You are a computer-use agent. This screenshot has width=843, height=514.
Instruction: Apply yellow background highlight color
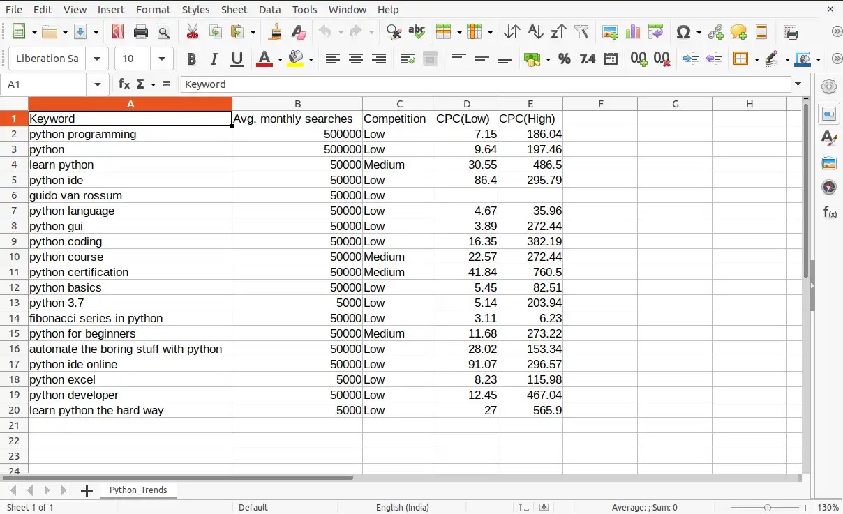[296, 59]
